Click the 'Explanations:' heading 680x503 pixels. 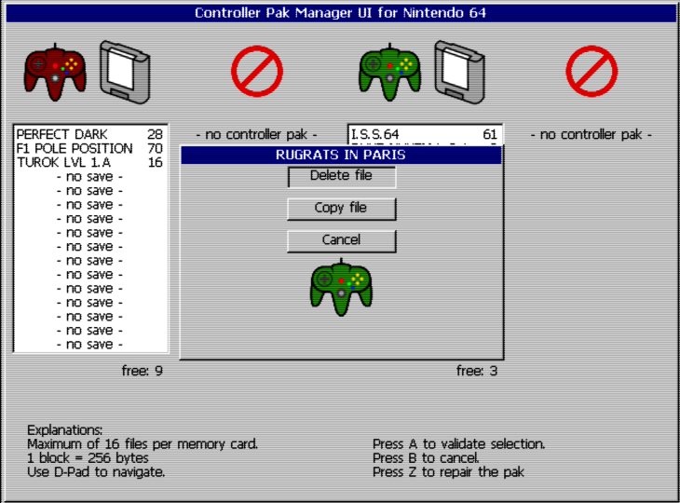[x=64, y=430]
